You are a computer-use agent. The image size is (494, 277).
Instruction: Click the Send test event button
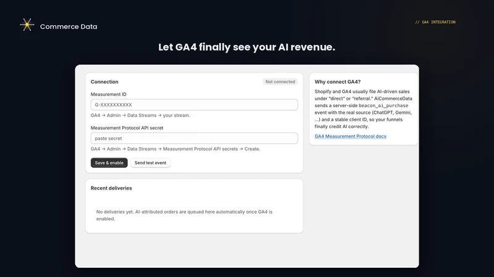(x=150, y=163)
